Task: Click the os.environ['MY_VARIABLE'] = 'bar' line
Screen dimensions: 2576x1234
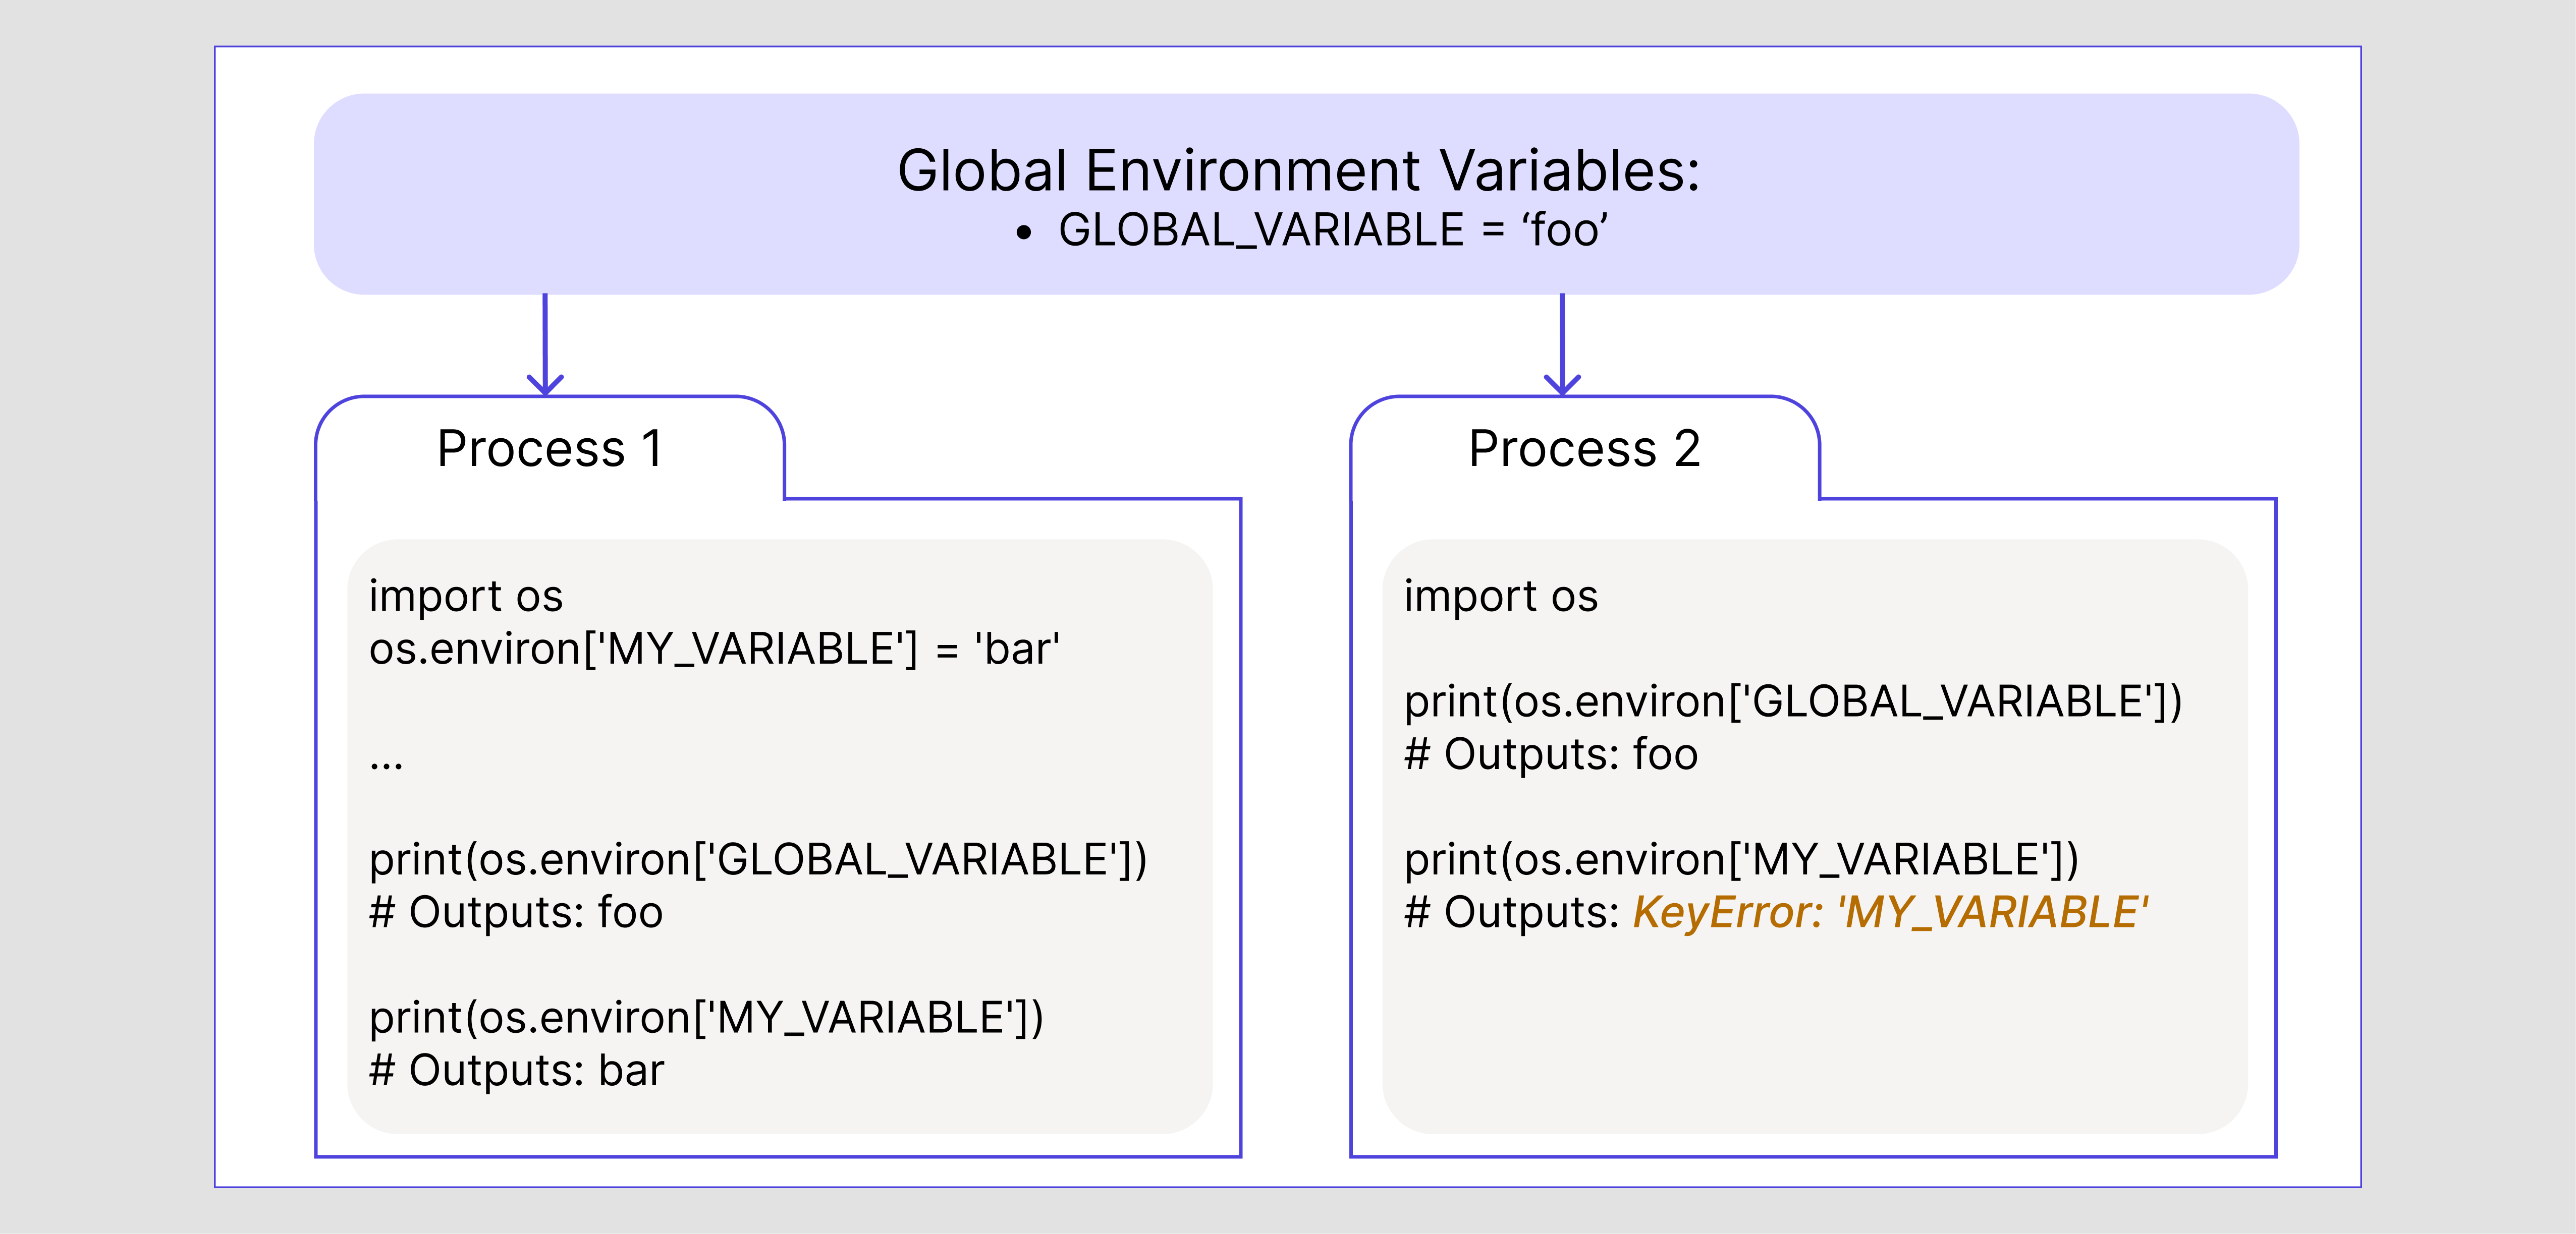Action: click(714, 650)
